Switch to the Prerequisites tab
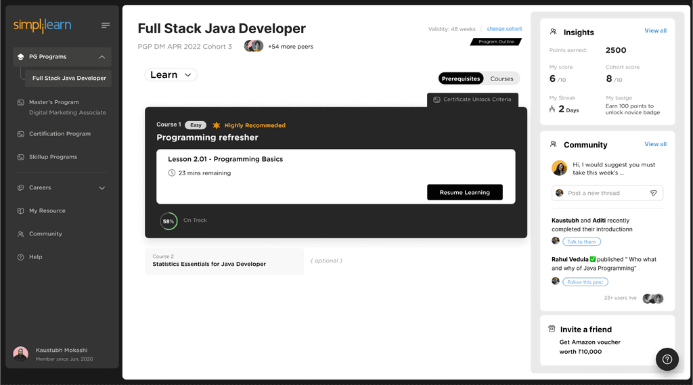The height and width of the screenshot is (385, 693). pos(460,78)
